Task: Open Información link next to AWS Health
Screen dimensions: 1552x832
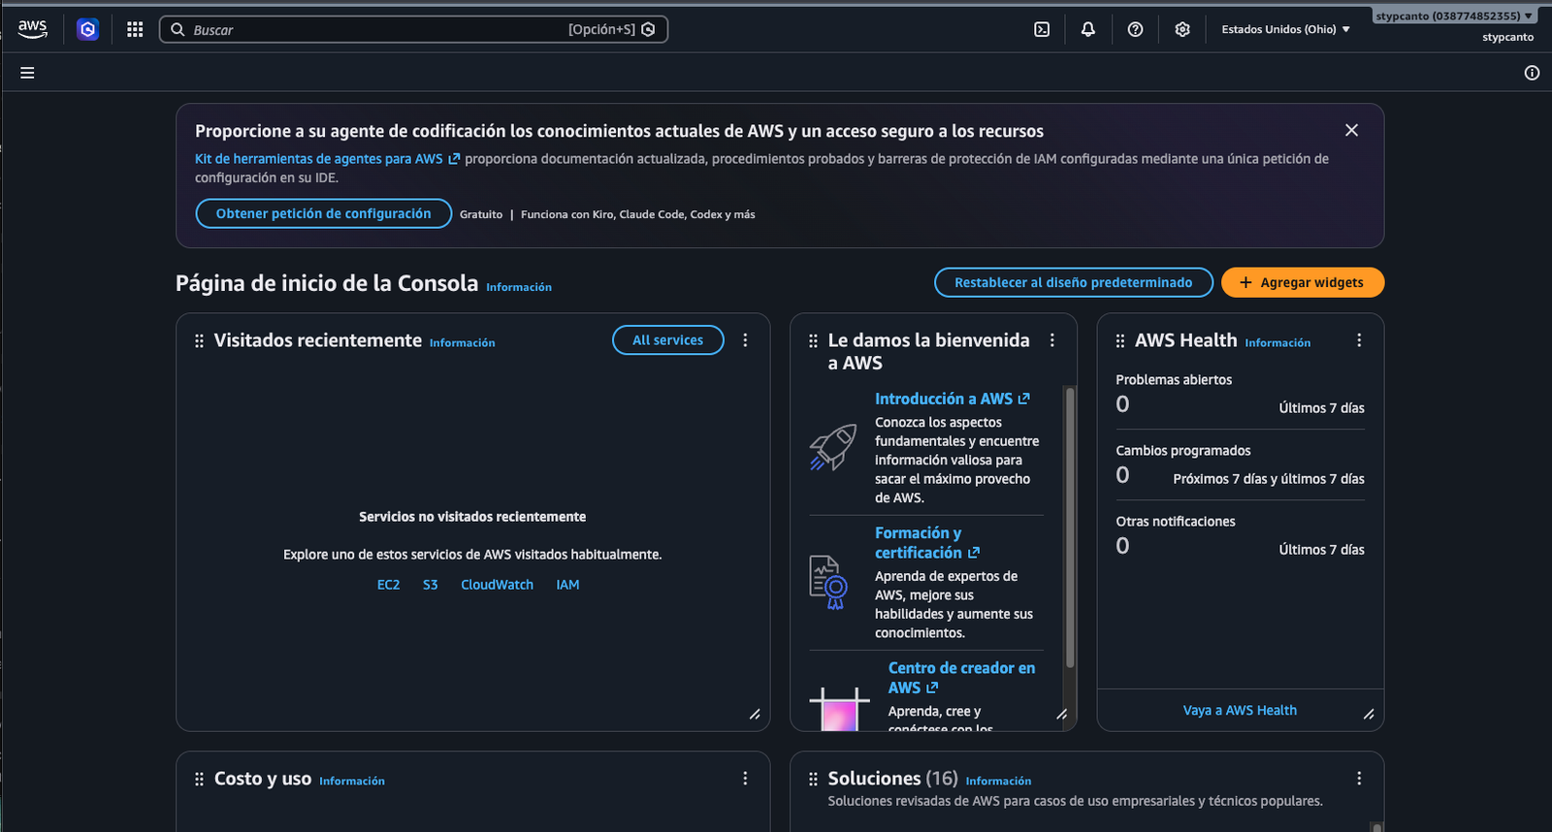Action: point(1277,343)
